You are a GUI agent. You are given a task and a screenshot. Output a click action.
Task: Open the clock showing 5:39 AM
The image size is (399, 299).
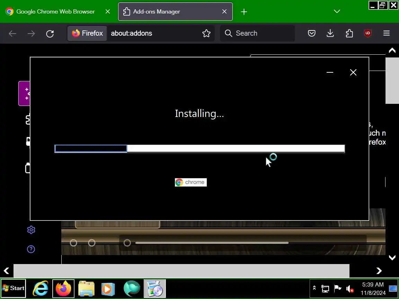tap(373, 289)
